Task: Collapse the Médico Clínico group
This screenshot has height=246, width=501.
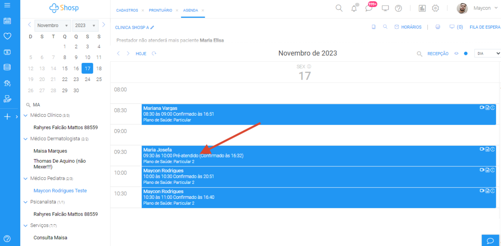Action: point(25,115)
